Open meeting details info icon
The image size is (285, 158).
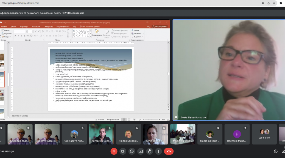click(276, 151)
